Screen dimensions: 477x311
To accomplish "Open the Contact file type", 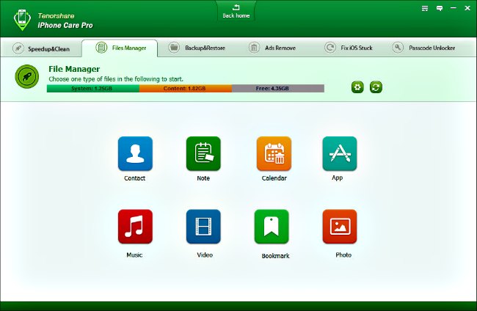I will click(135, 153).
